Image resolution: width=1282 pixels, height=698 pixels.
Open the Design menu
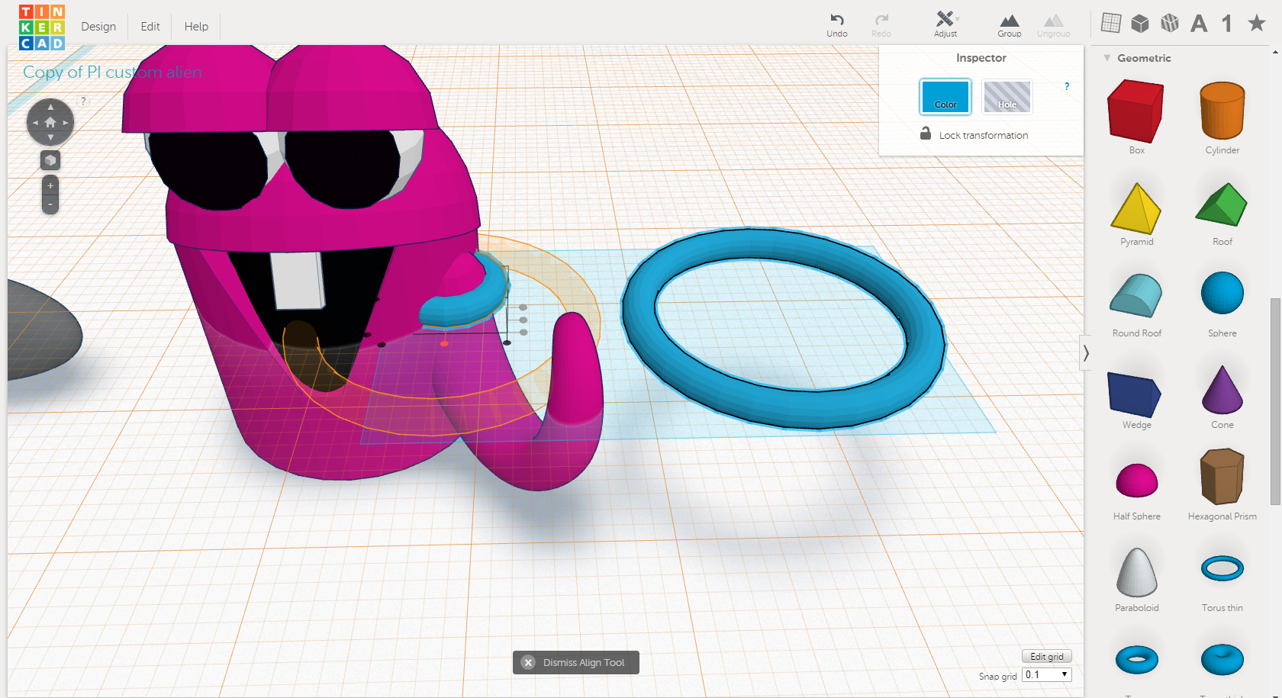pos(98,27)
